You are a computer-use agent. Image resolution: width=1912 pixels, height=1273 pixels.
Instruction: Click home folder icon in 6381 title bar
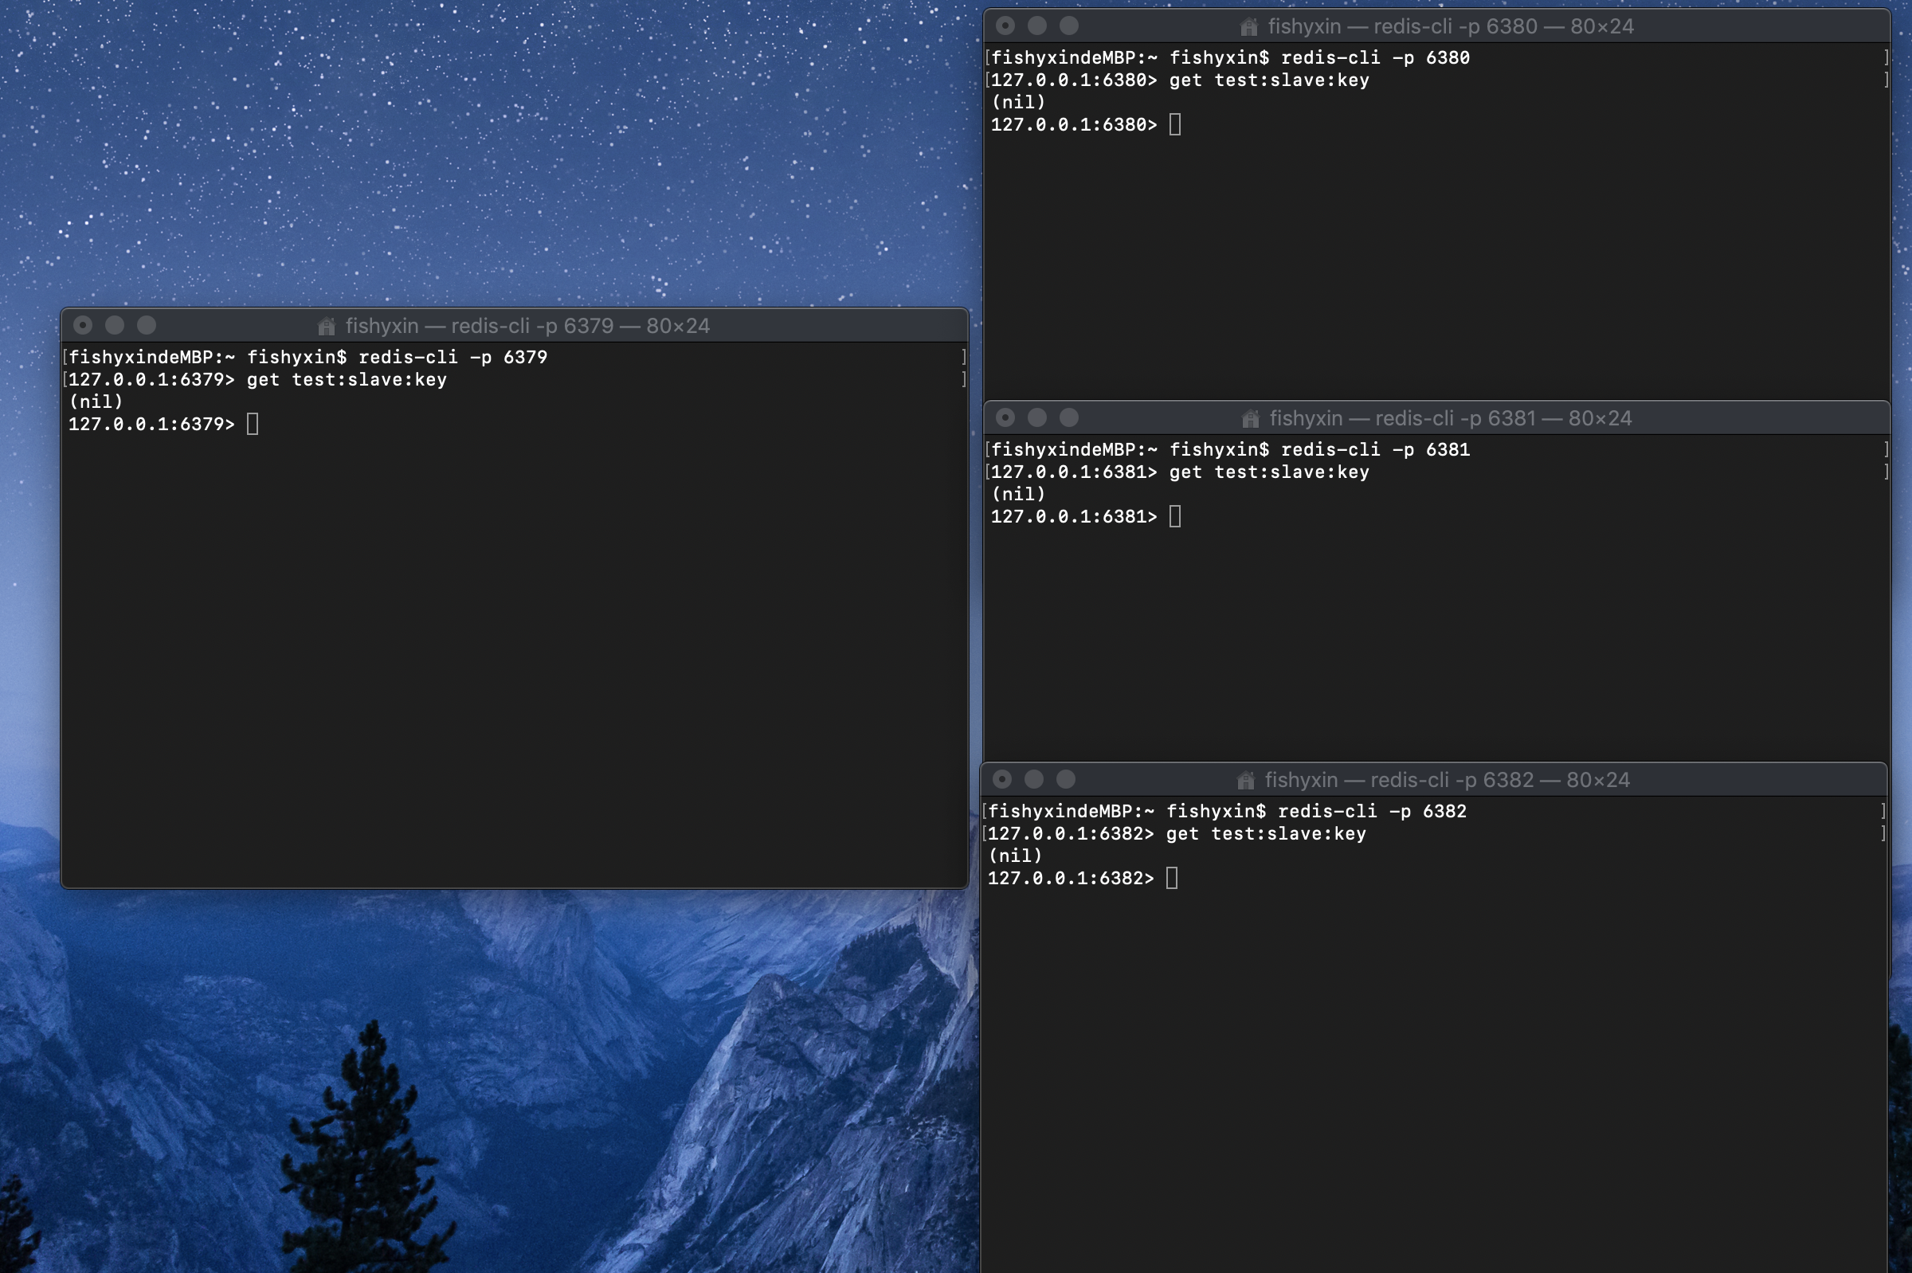(1250, 419)
